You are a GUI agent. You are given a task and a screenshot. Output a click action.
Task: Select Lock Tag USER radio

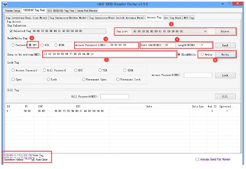pos(125,70)
